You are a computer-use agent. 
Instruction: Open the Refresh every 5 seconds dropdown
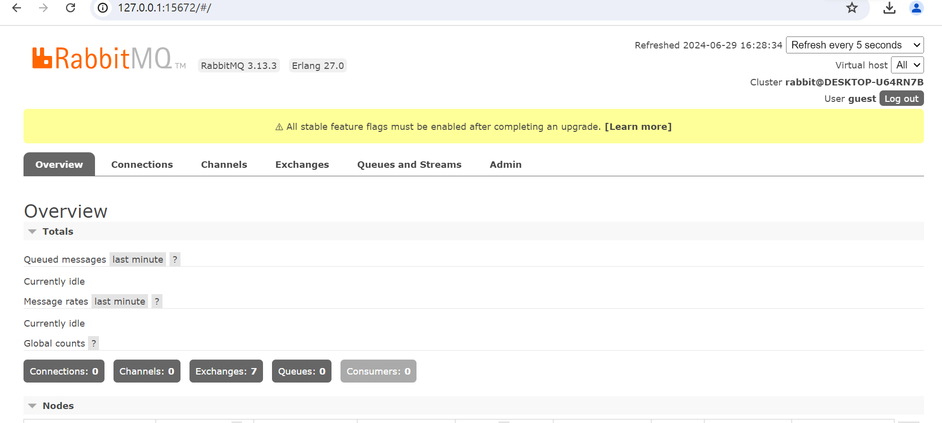(x=854, y=45)
